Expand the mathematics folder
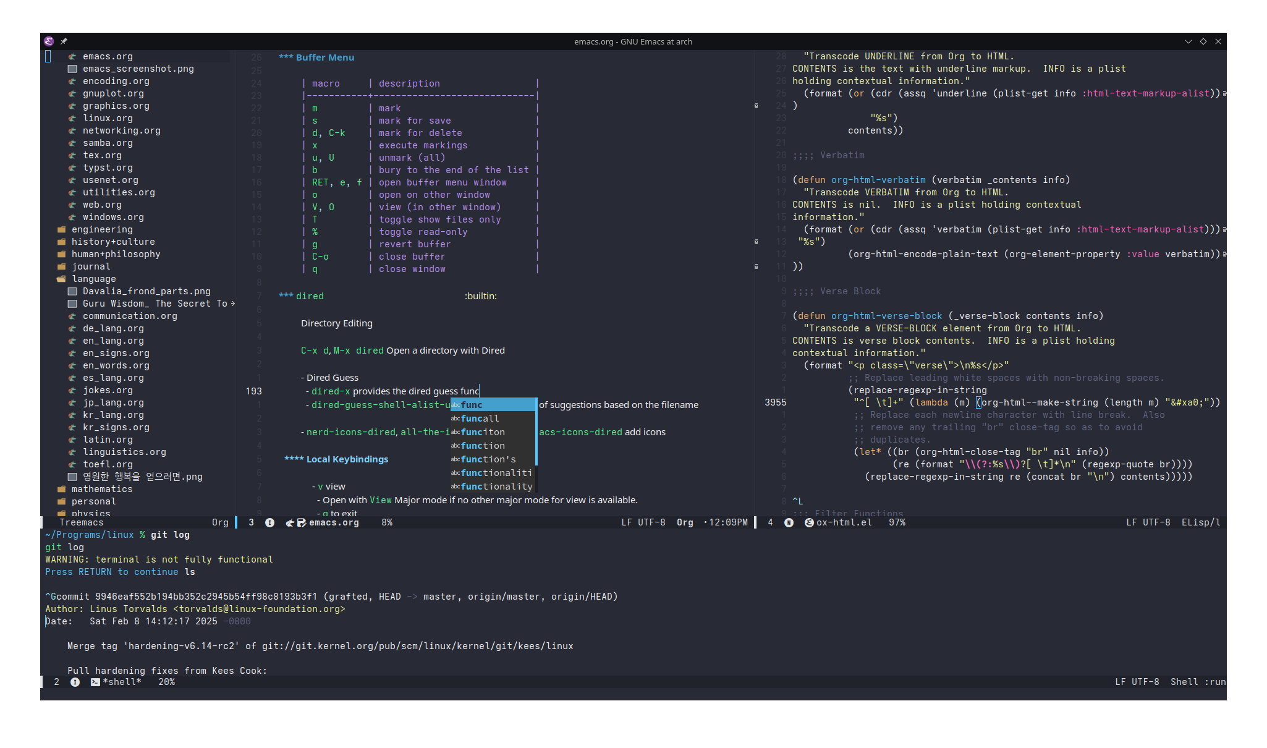 (x=61, y=489)
